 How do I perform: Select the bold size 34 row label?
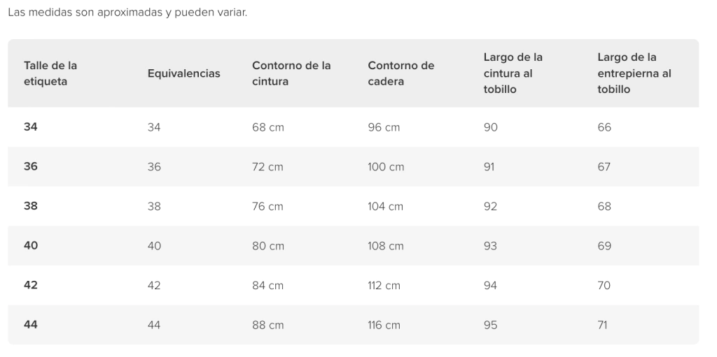coord(31,127)
